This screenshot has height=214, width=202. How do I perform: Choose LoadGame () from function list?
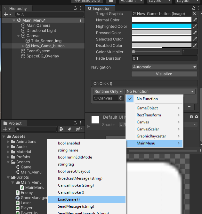86,199
